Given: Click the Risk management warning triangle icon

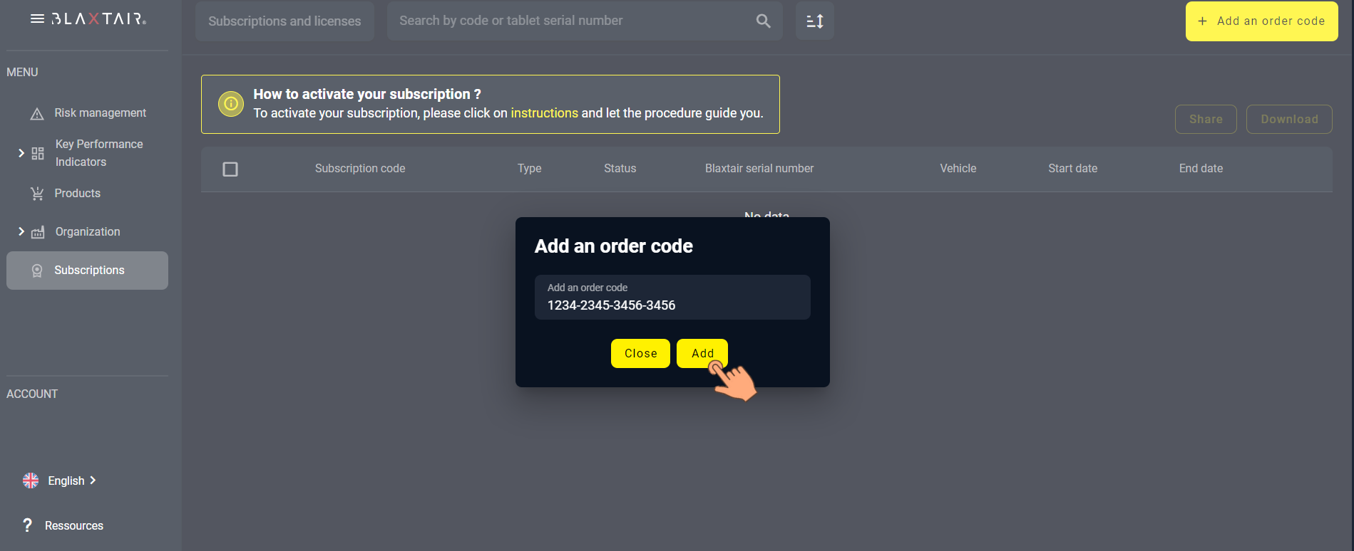Looking at the screenshot, I should click(36, 112).
